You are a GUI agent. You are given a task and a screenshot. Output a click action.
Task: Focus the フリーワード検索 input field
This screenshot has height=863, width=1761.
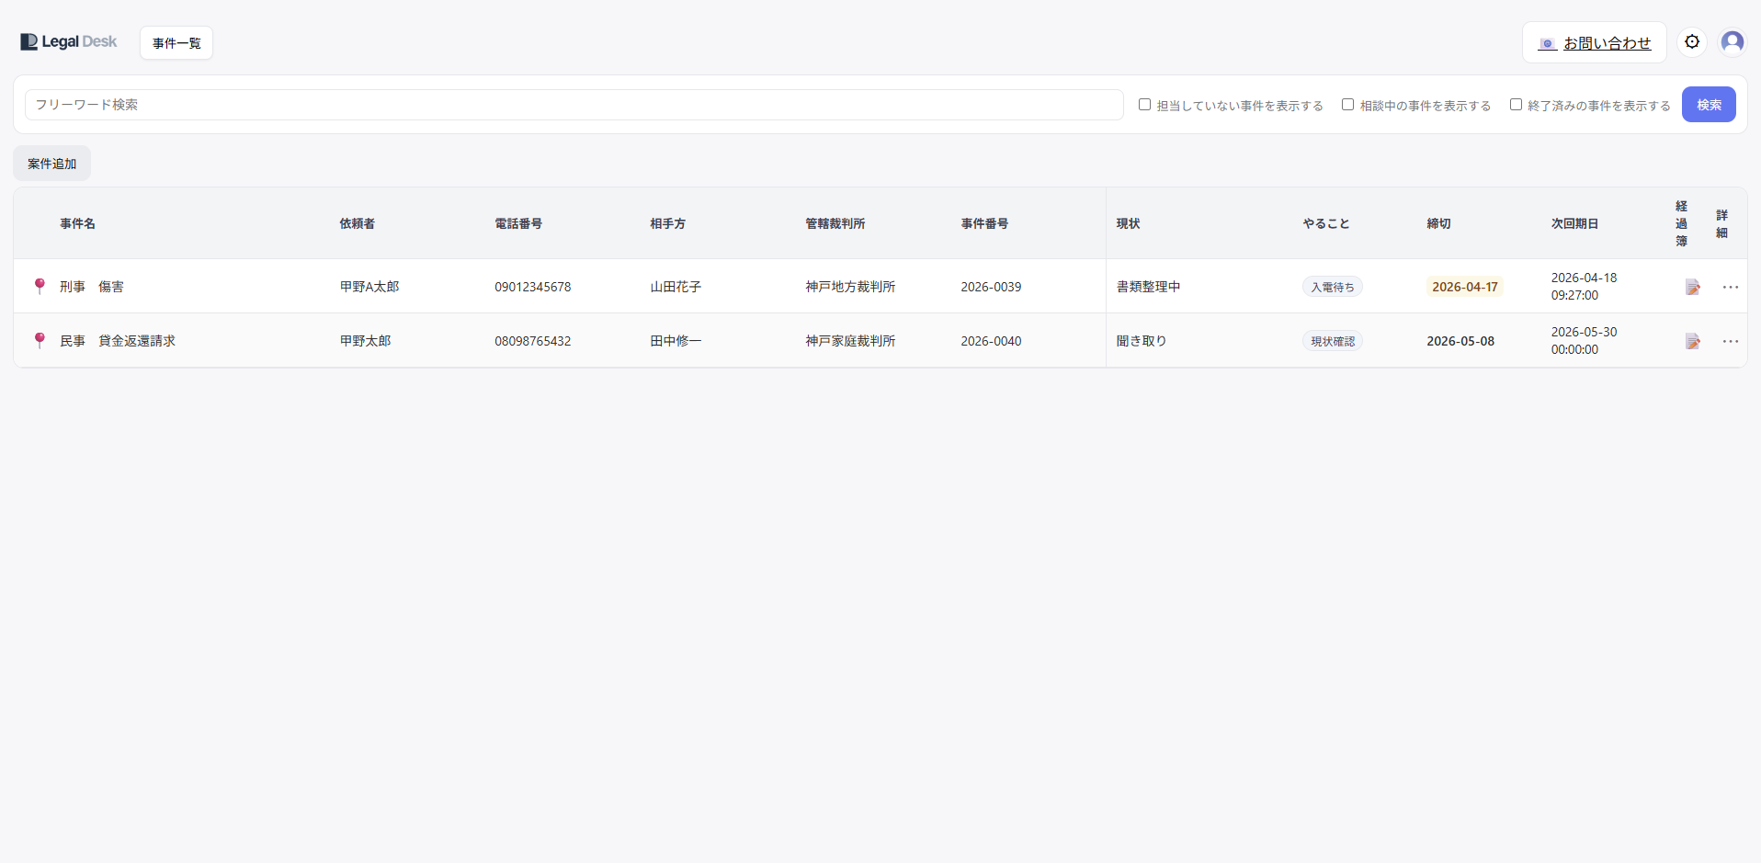574,105
